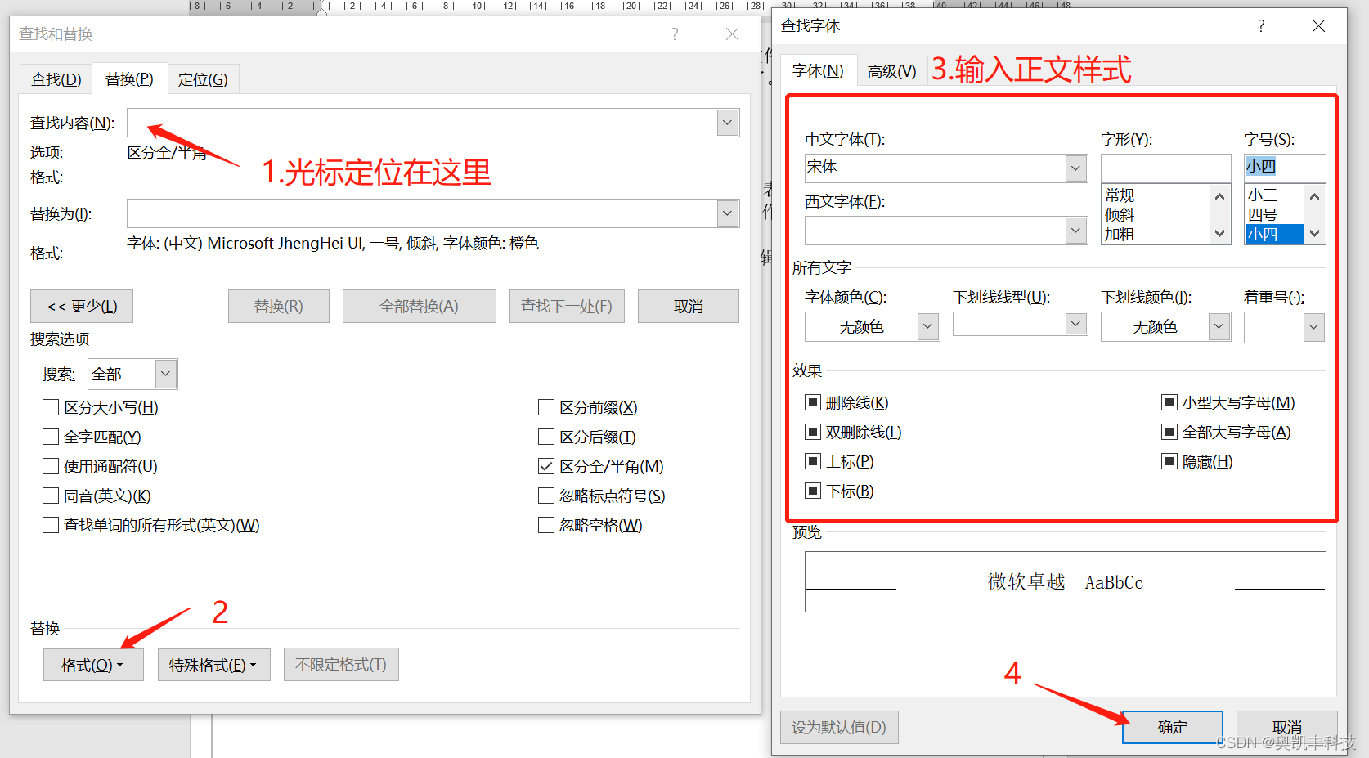Screen dimensions: 1369x758
Task: Click 取消 in Find Font dialog
Action: tap(1287, 727)
